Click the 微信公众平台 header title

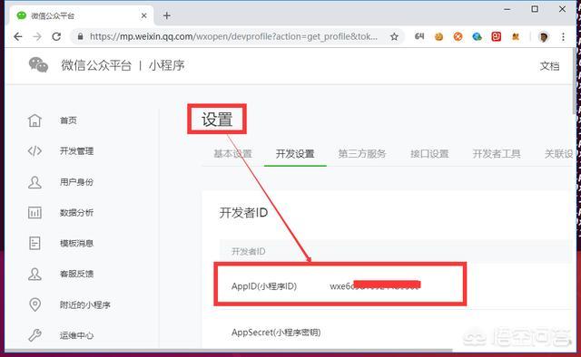96,65
